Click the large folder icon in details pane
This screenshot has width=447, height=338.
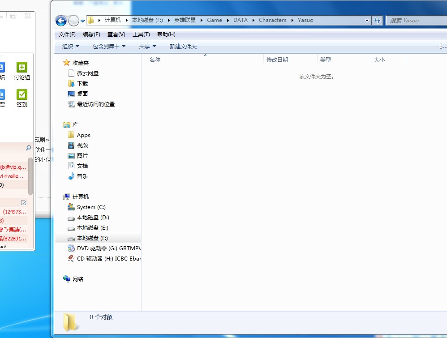tap(70, 322)
